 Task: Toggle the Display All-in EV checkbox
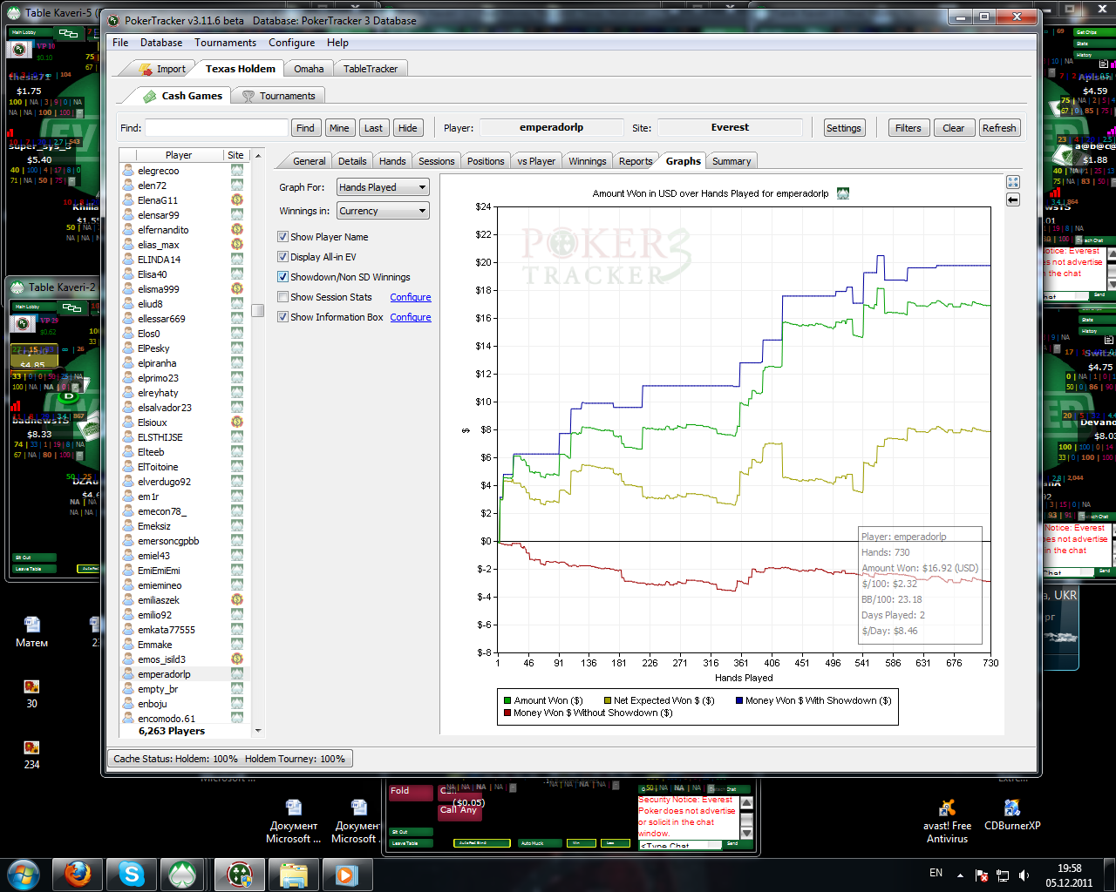pyautogui.click(x=282, y=257)
